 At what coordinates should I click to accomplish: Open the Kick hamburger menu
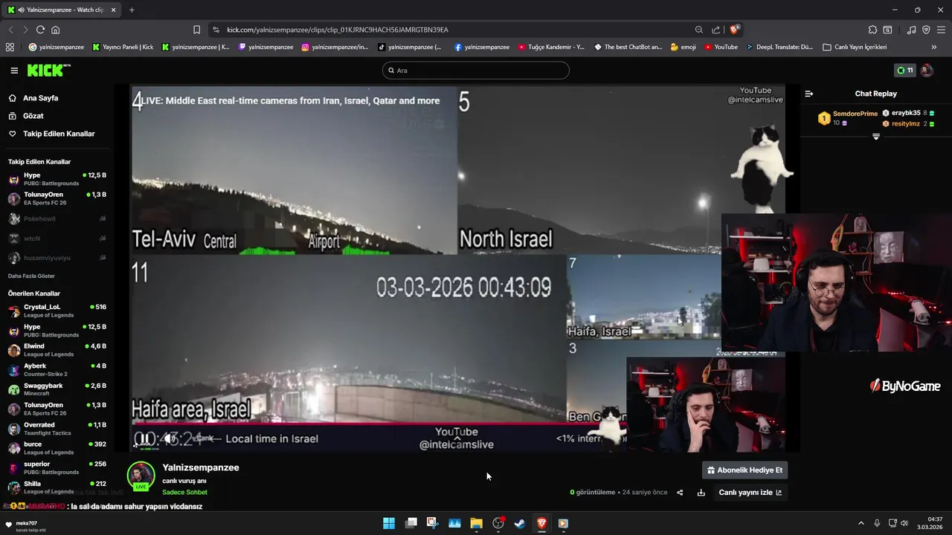click(x=14, y=71)
